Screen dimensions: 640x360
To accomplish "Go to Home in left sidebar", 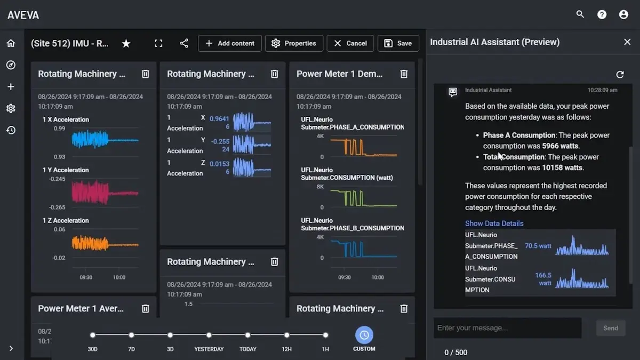I will point(11,43).
